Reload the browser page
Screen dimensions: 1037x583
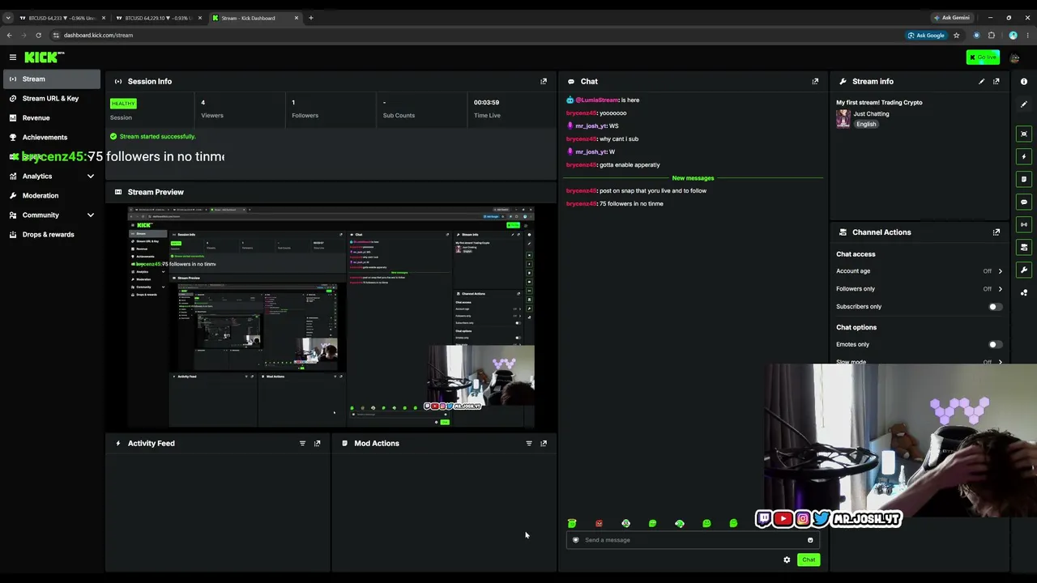click(x=38, y=35)
